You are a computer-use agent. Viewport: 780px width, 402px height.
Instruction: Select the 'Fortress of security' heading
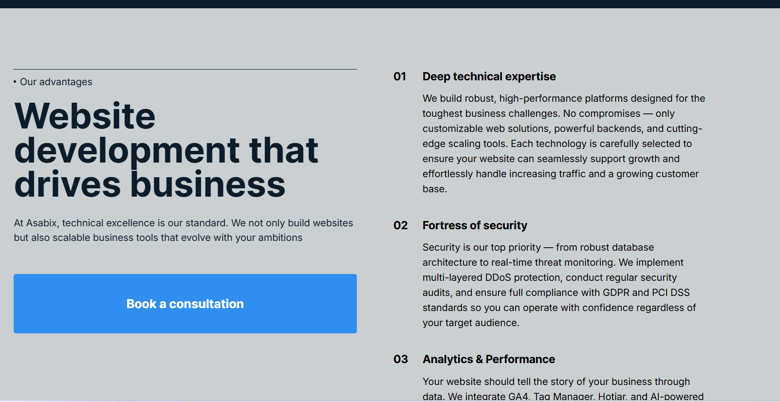click(475, 225)
